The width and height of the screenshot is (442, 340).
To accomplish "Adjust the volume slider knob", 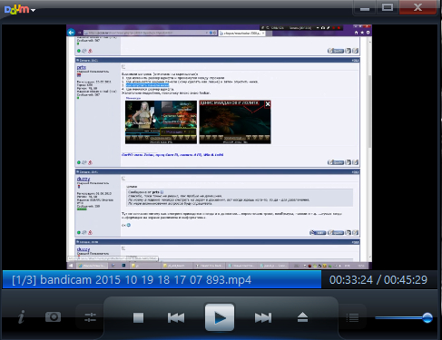I will click(x=427, y=317).
